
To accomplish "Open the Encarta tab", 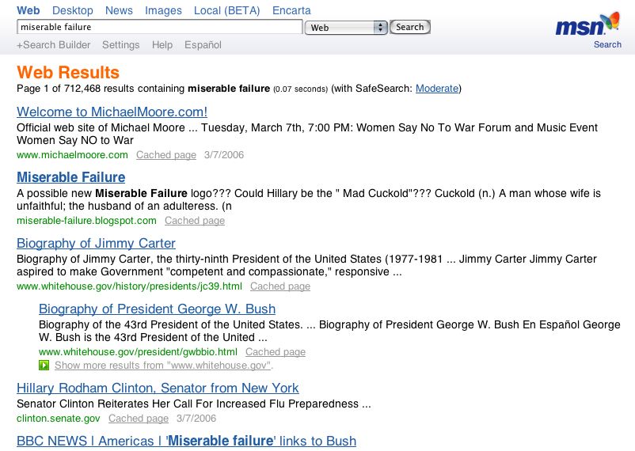I will (x=291, y=10).
